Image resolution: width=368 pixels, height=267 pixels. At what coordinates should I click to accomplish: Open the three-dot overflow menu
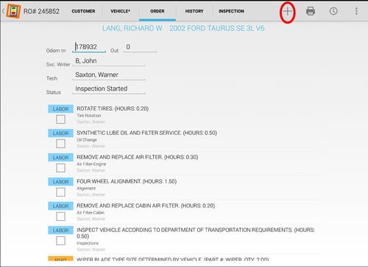point(356,11)
